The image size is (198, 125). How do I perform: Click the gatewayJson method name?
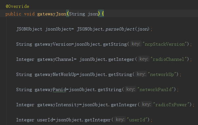52,14
